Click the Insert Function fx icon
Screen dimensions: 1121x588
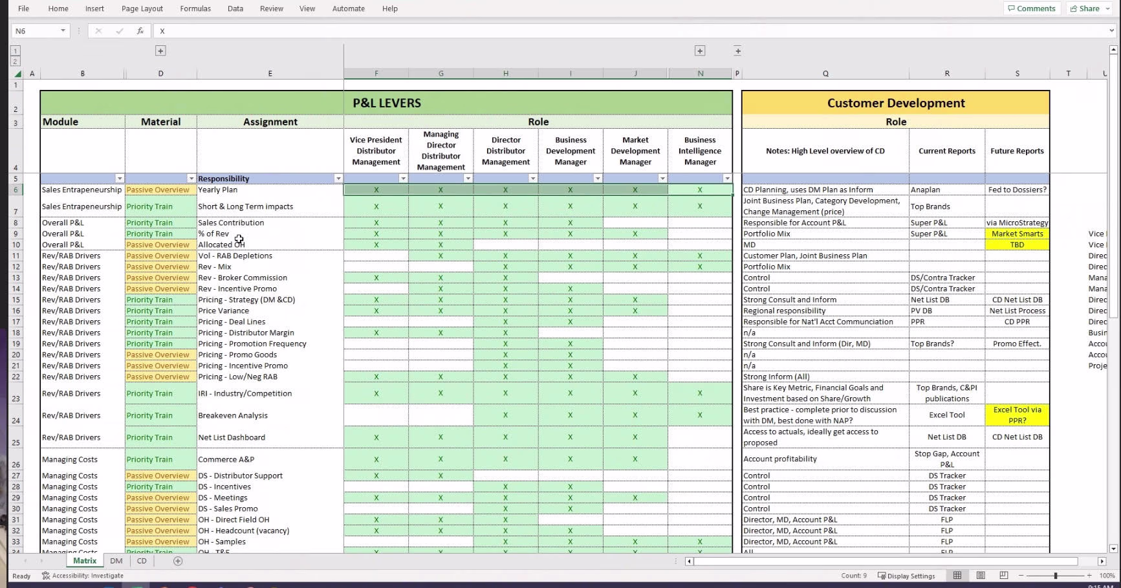140,31
